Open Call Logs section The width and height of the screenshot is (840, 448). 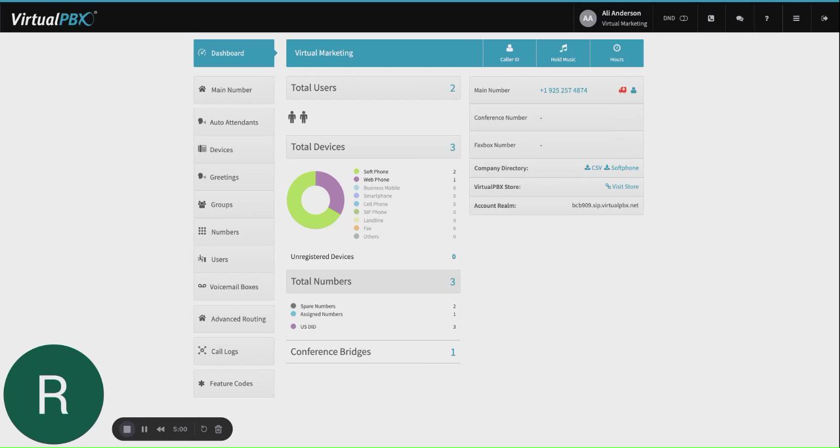tap(234, 351)
